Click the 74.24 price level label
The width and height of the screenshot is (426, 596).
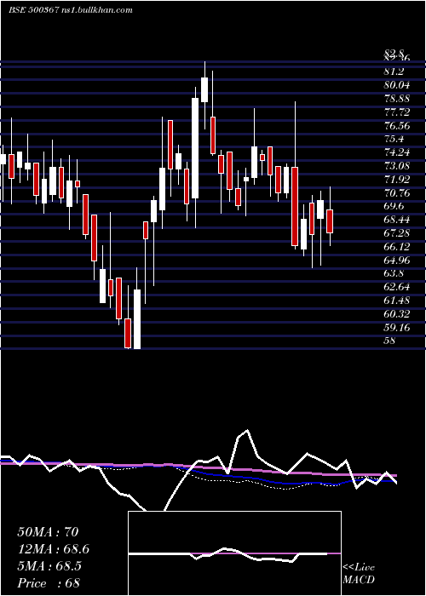[x=397, y=152]
